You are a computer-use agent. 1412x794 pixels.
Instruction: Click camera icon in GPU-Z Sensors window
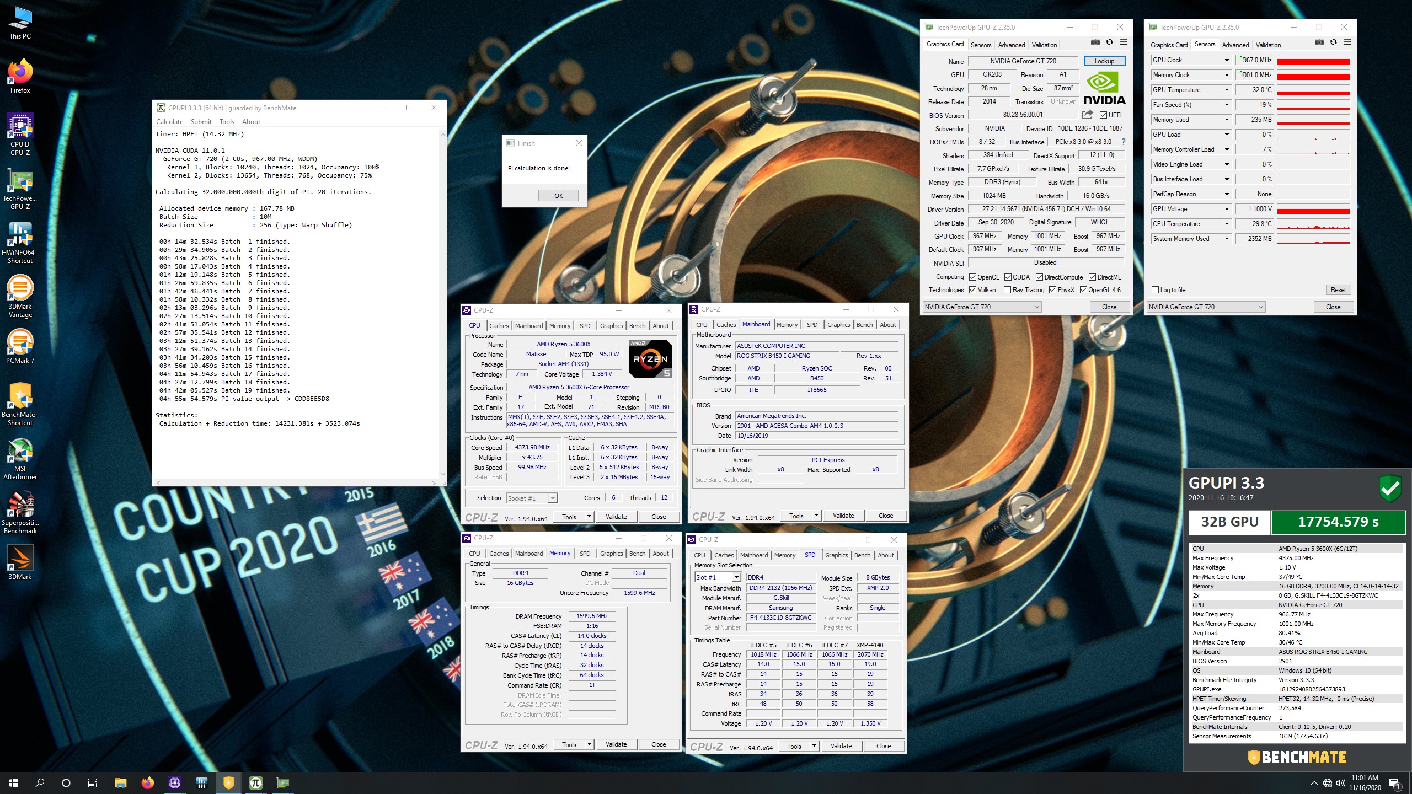pos(1319,42)
